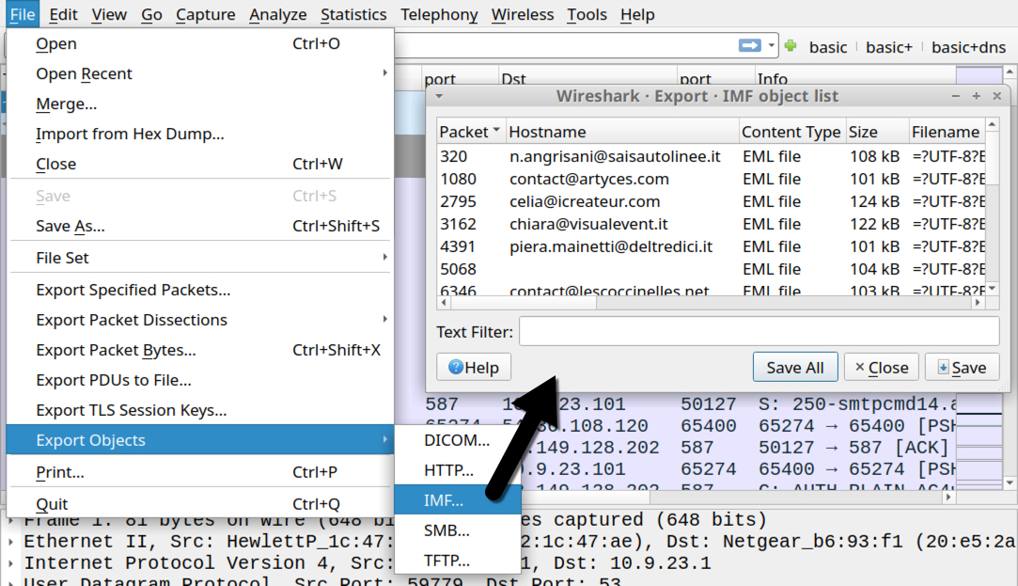Click the blue apply-filter arrow icon
The height and width of the screenshot is (586, 1018).
pos(750,45)
